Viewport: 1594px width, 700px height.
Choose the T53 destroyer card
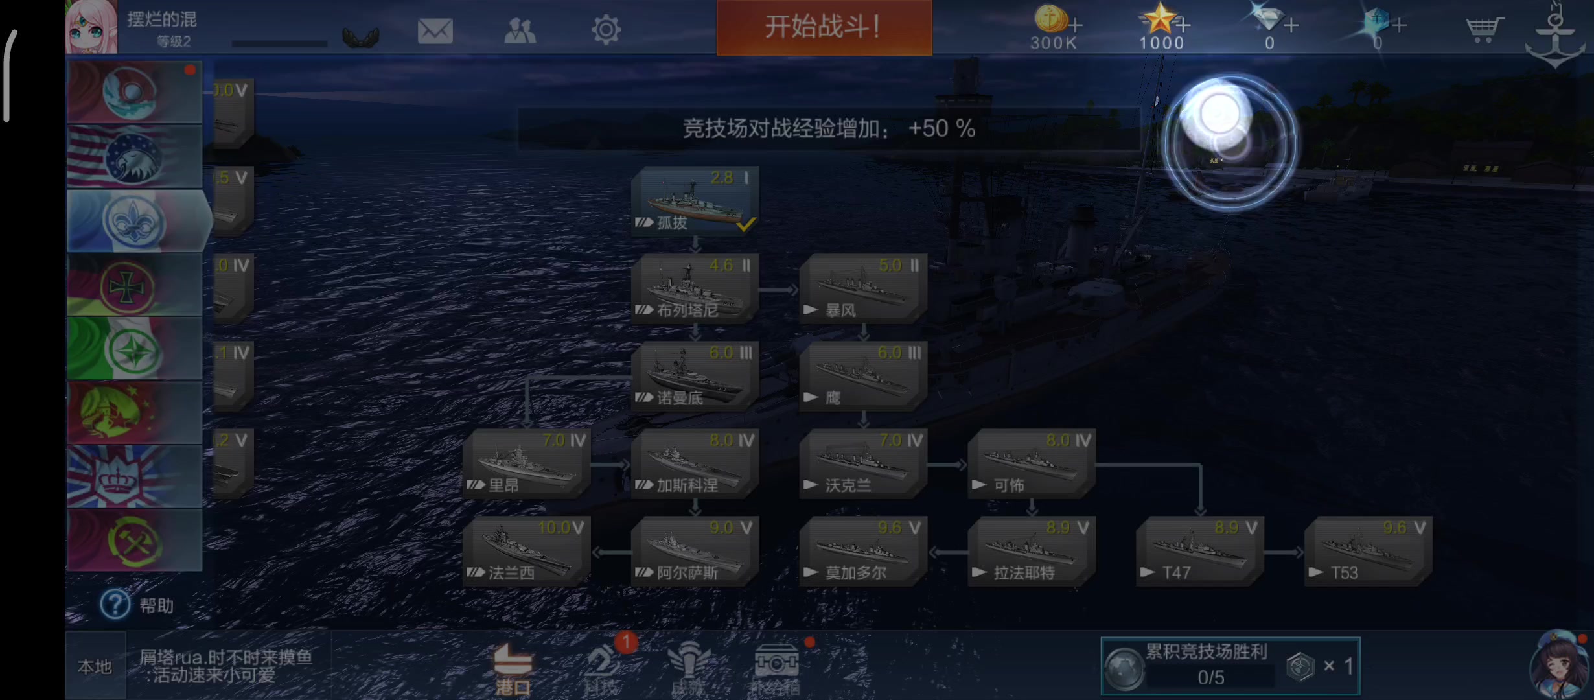[1369, 551]
